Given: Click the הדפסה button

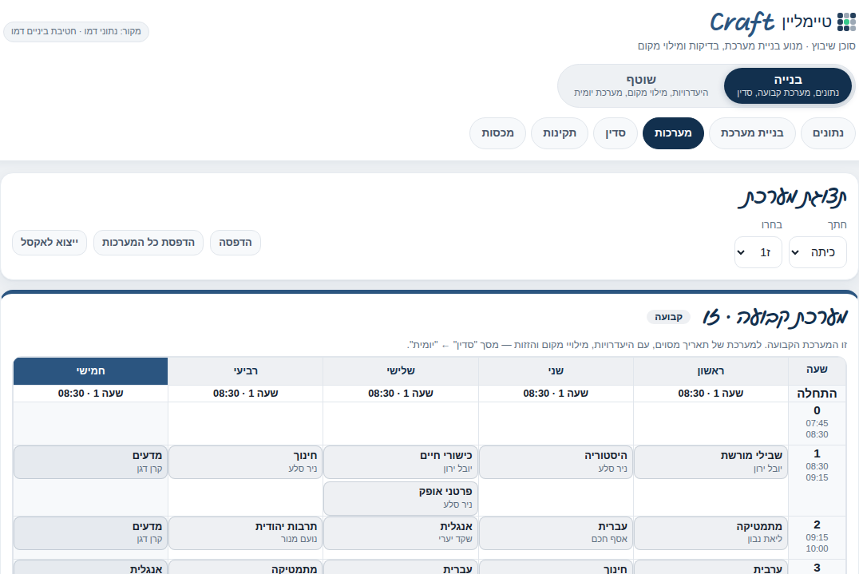Looking at the screenshot, I should coord(236,243).
